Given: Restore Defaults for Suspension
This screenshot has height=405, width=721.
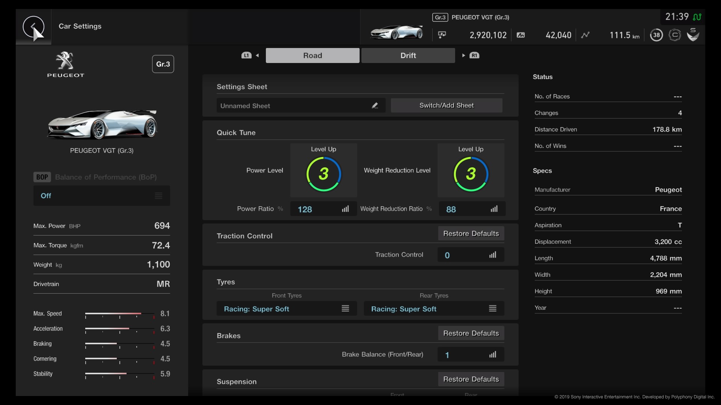Looking at the screenshot, I should pyautogui.click(x=471, y=379).
